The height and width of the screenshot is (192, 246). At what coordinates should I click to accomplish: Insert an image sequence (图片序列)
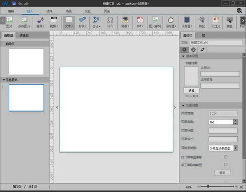coord(155,23)
